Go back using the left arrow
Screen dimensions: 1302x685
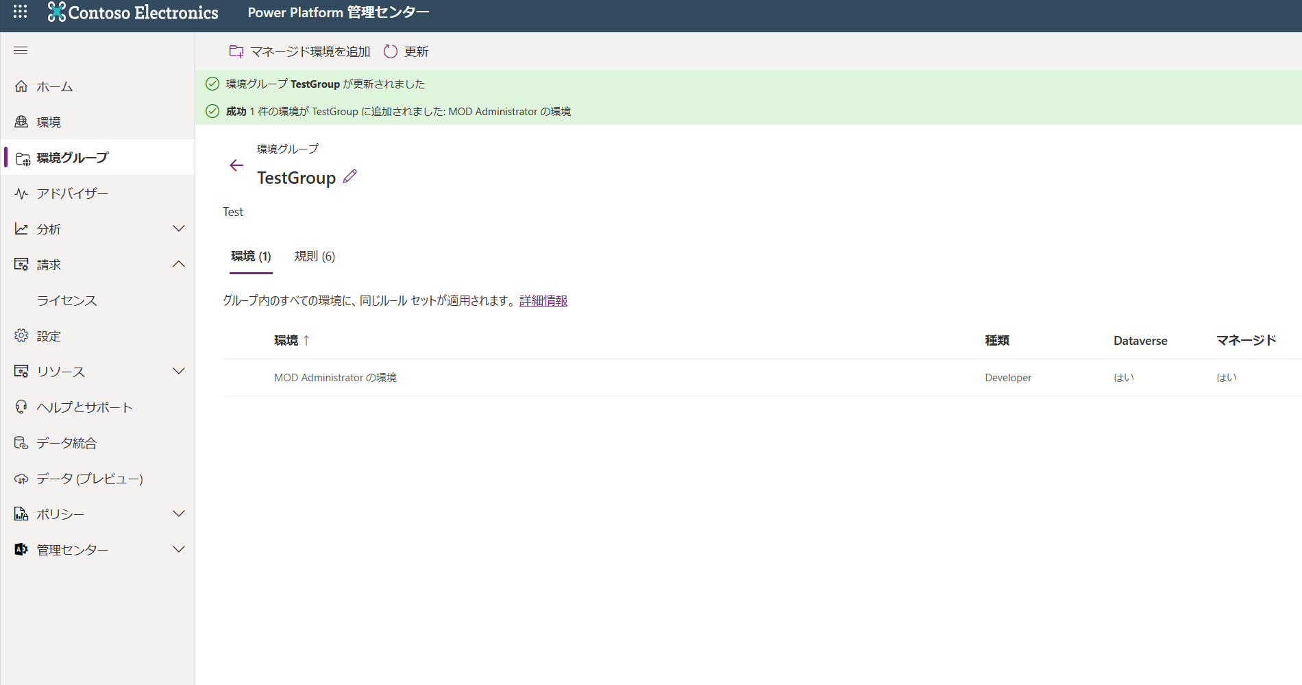(x=236, y=165)
